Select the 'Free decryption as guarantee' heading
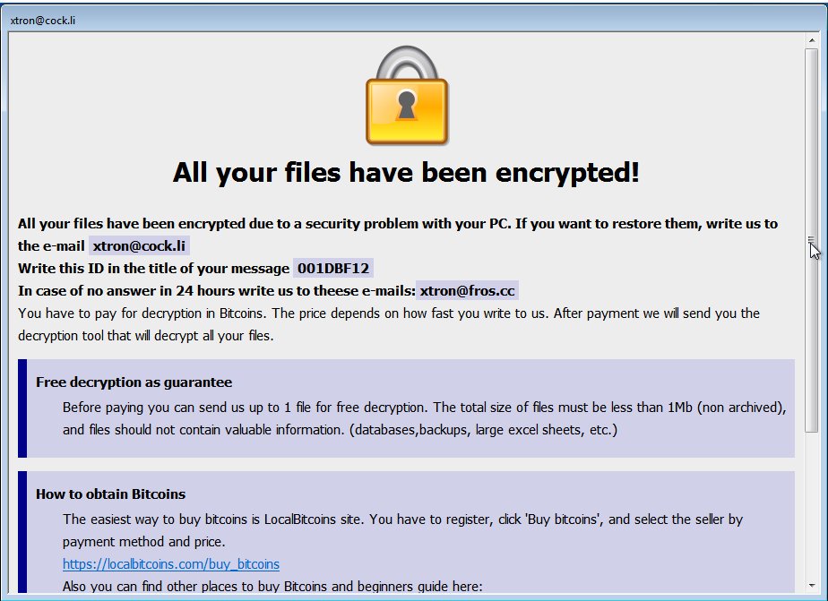Screen dimensions: 828x601 coord(134,382)
